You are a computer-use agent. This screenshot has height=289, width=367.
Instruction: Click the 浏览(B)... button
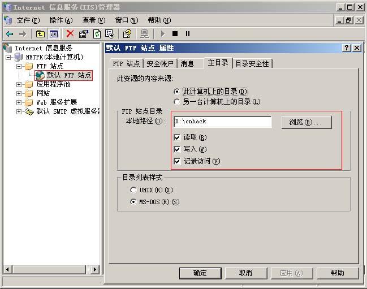click(306, 122)
